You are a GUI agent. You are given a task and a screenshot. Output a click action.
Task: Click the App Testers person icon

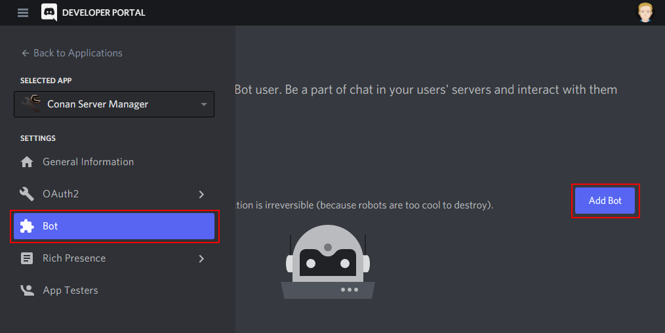pyautogui.click(x=27, y=290)
